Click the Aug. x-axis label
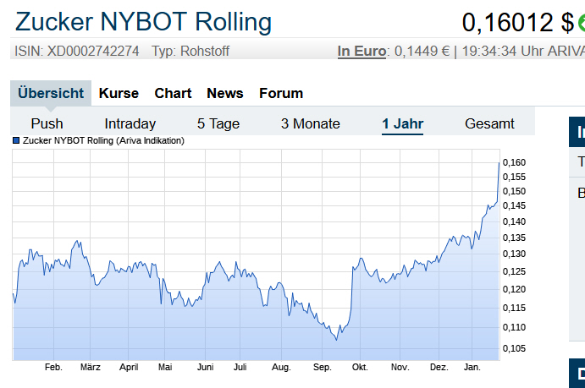 coord(281,367)
